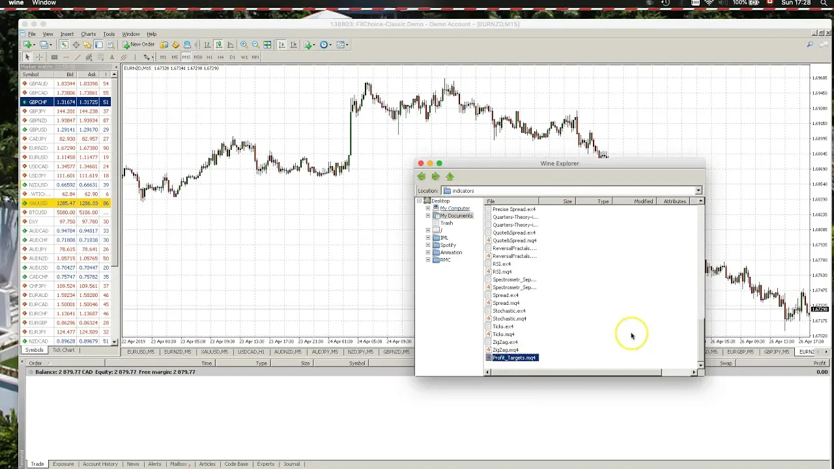Image resolution: width=834 pixels, height=469 pixels.
Task: Toggle the M15 timeframe button
Action: 186,57
